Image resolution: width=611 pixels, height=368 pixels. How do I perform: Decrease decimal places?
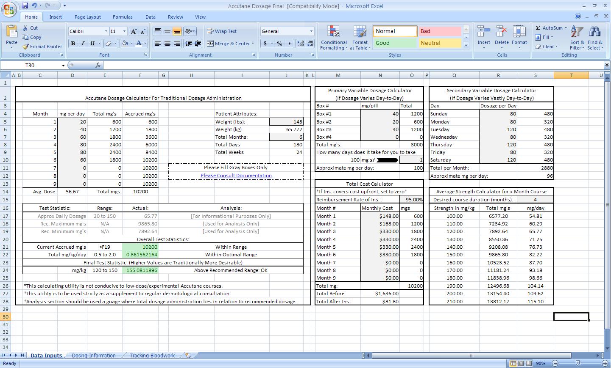pyautogui.click(x=310, y=44)
